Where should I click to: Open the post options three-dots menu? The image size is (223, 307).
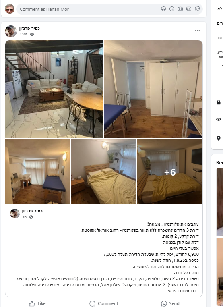coord(197,31)
